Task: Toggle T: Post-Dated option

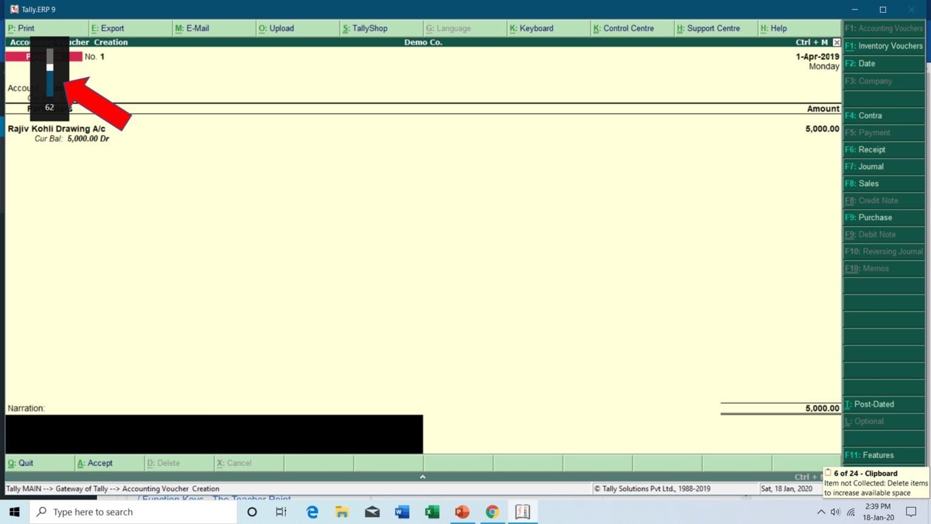Action: pyautogui.click(x=884, y=404)
